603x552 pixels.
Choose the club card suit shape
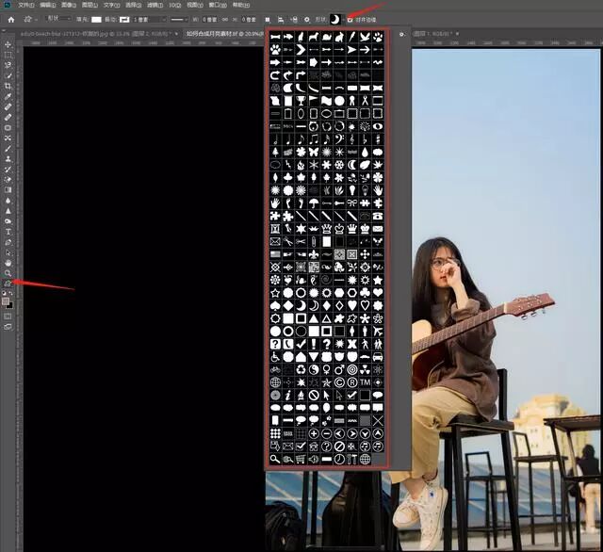tap(365, 293)
